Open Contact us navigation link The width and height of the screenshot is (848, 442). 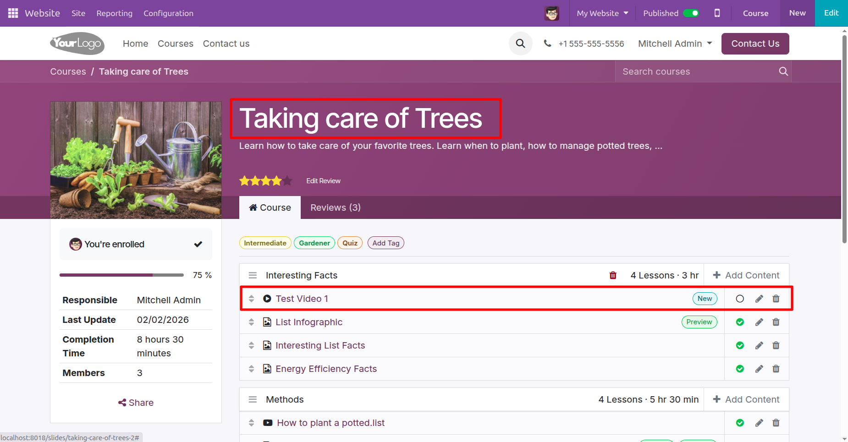click(226, 44)
